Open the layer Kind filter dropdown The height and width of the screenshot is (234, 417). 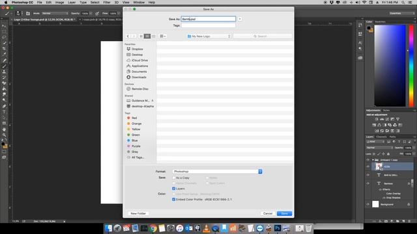point(375,142)
